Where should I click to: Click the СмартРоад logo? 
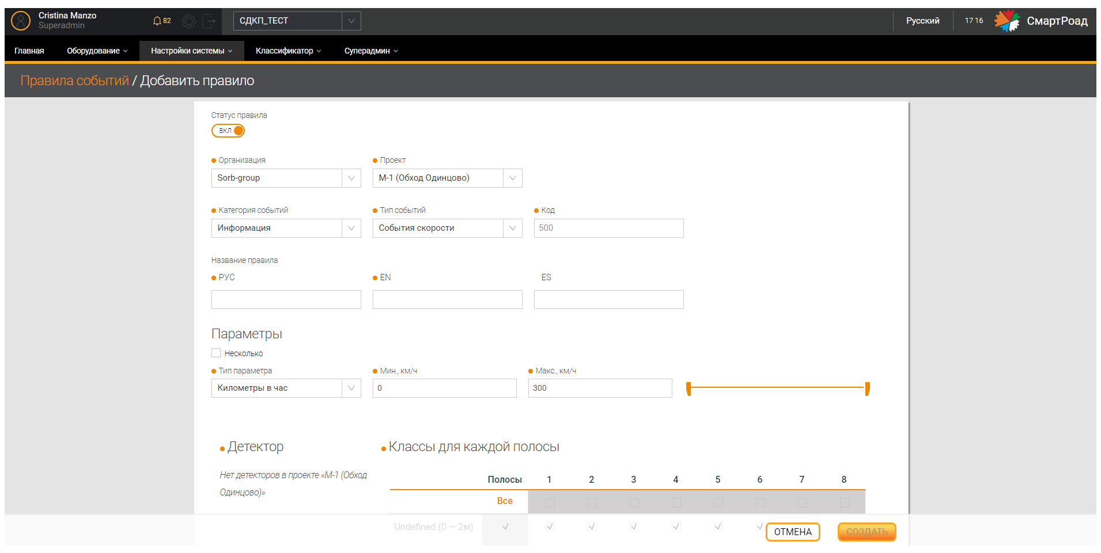(1042, 21)
